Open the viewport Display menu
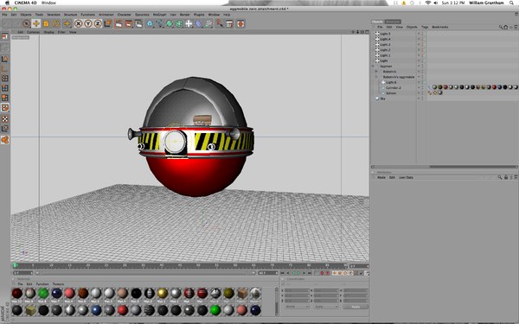The image size is (519, 324). [x=48, y=32]
